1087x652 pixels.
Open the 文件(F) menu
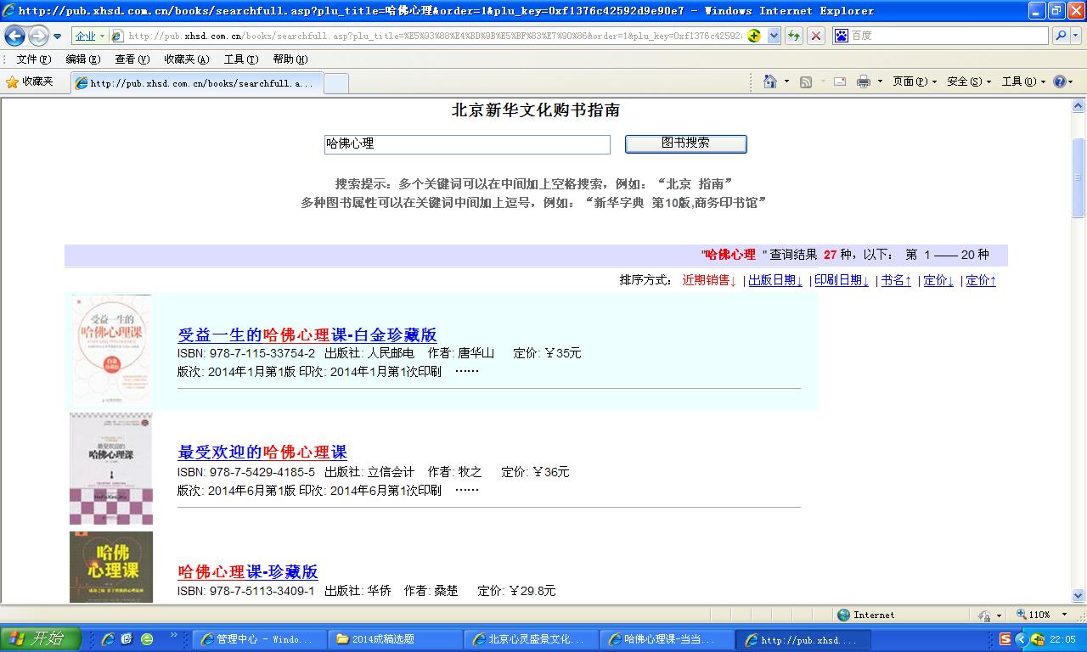tap(33, 59)
